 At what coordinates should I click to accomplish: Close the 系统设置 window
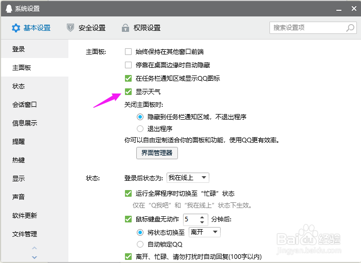coord(354,9)
